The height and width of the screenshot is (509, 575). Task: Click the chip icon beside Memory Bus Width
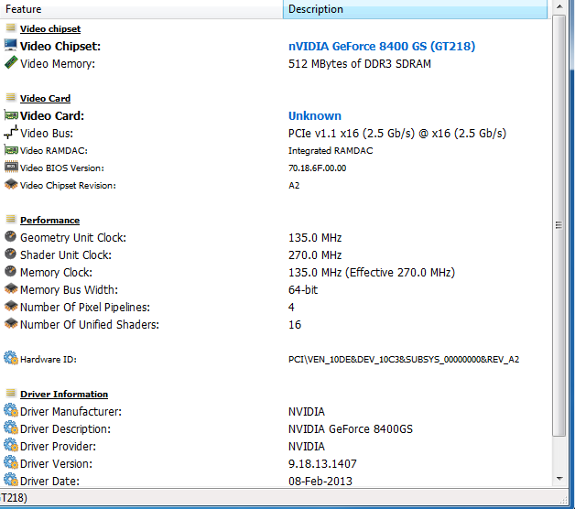coord(11,288)
